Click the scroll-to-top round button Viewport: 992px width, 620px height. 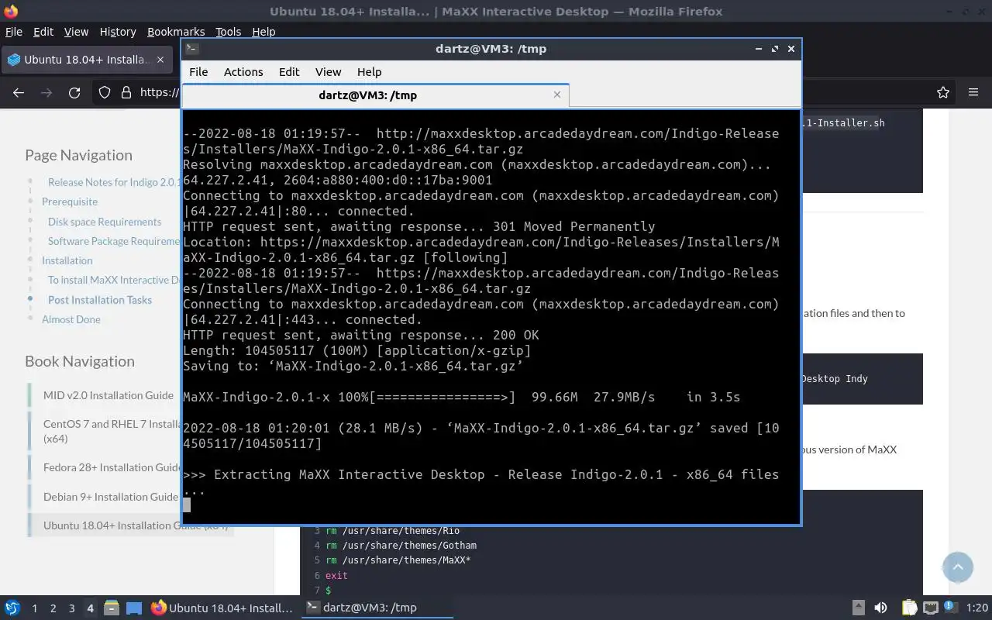(957, 567)
